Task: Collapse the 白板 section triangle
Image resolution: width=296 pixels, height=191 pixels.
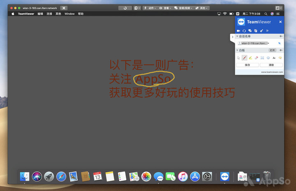Action: click(237, 50)
